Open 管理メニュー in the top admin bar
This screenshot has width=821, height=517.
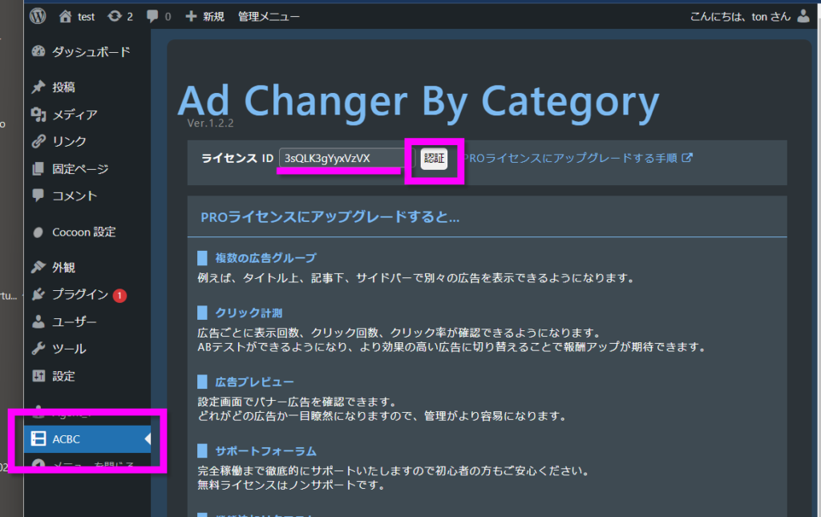[269, 16]
